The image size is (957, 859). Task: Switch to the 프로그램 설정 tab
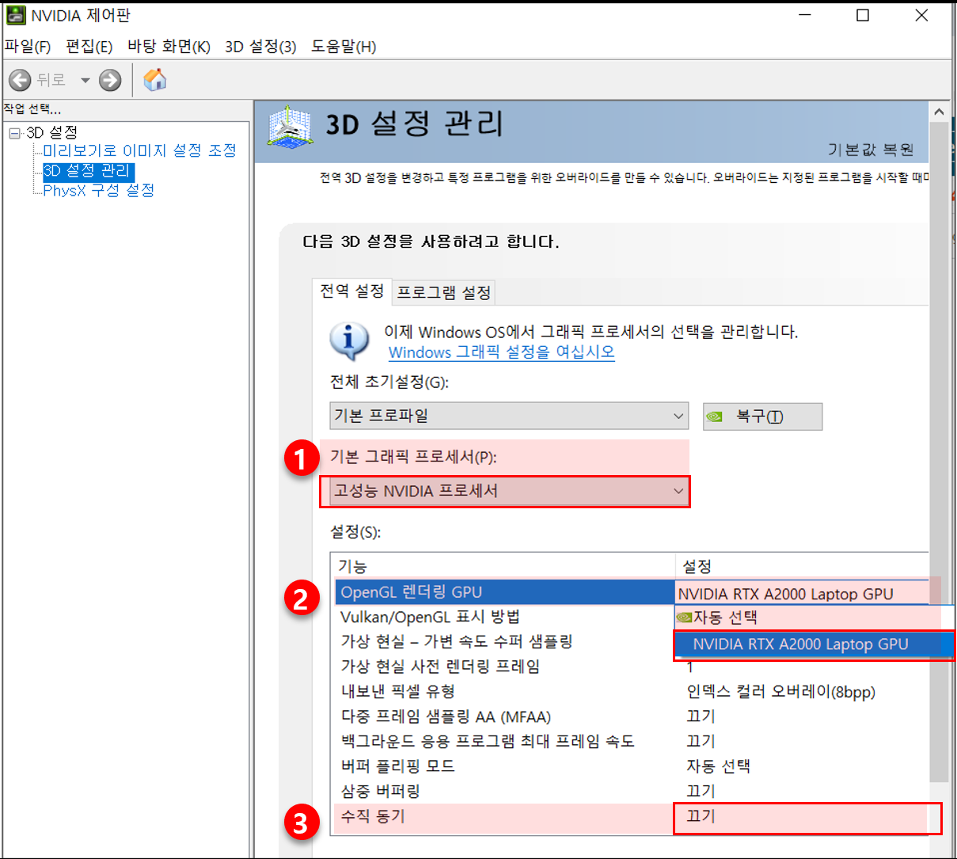pyautogui.click(x=444, y=293)
